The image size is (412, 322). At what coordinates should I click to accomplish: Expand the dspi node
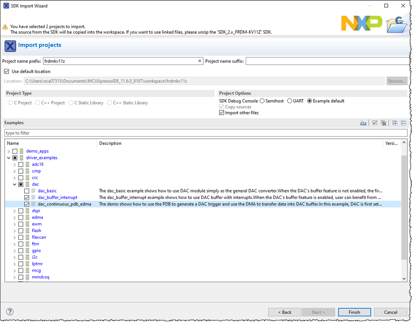14,211
